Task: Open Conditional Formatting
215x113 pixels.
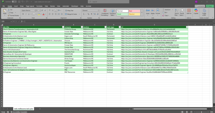Action: [105, 13]
